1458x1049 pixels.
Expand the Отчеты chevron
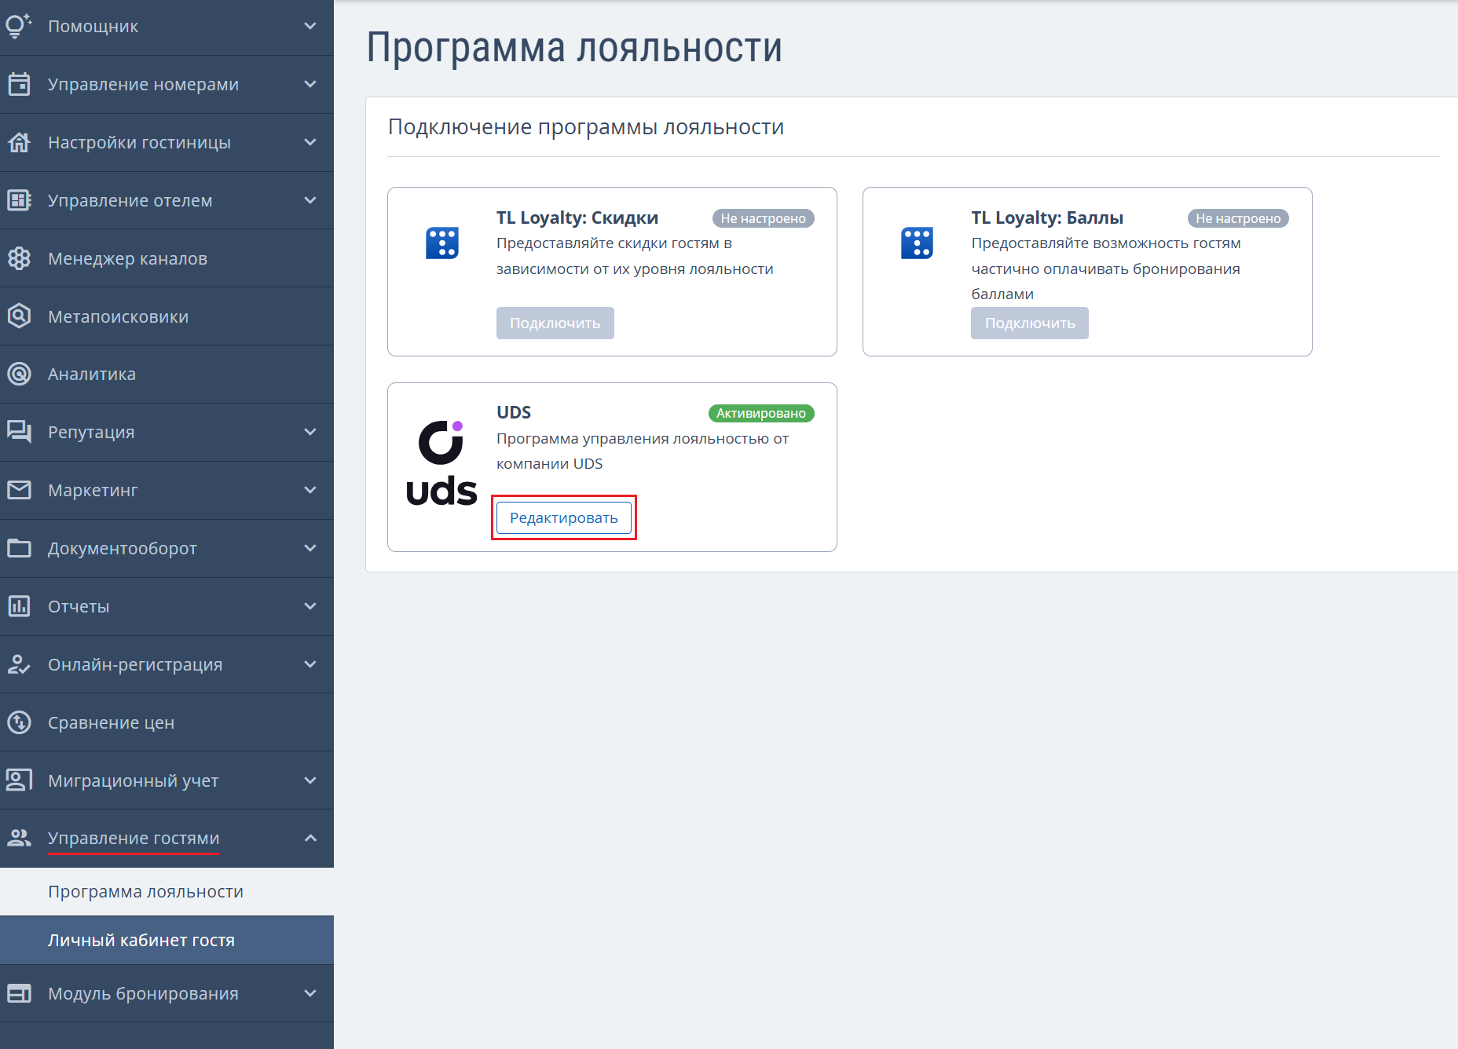pos(310,606)
